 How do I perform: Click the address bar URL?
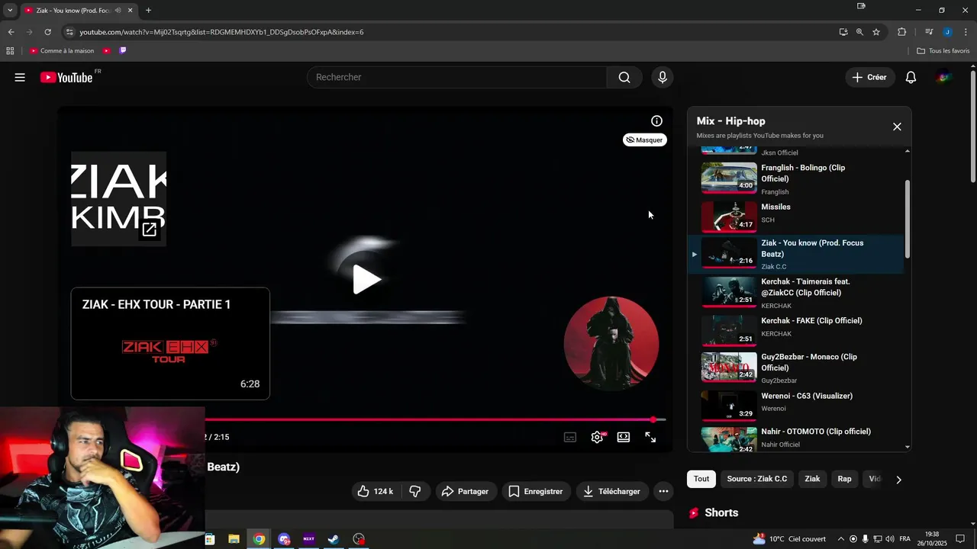(x=221, y=32)
